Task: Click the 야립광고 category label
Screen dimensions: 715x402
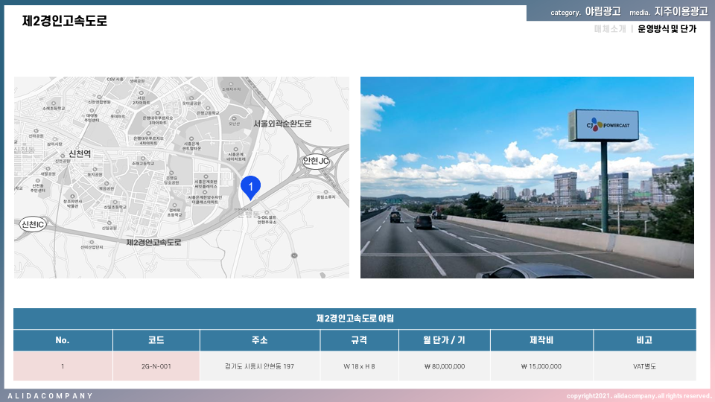Action: click(x=603, y=12)
